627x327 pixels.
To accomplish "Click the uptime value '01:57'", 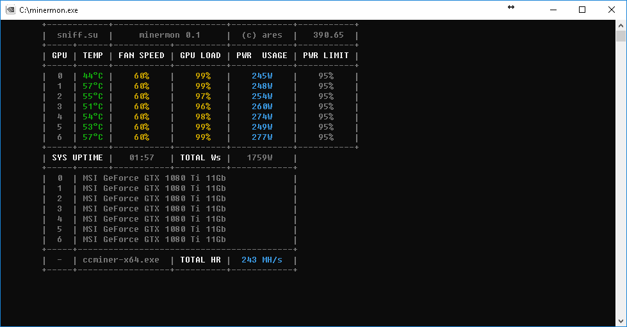I will [142, 158].
